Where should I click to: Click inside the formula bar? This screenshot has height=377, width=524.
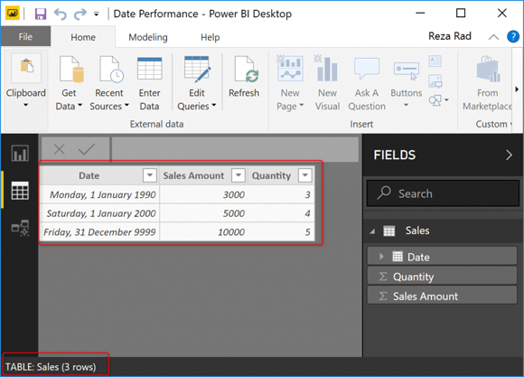tap(235, 149)
